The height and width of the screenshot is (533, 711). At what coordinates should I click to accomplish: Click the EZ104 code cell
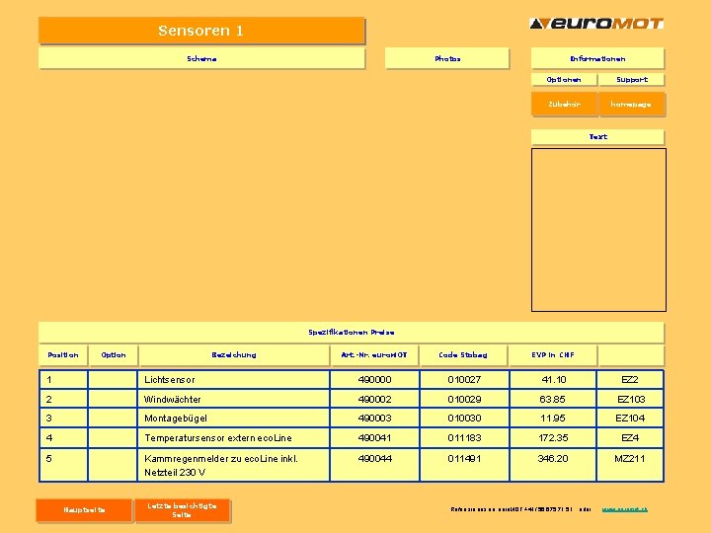pos(630,419)
